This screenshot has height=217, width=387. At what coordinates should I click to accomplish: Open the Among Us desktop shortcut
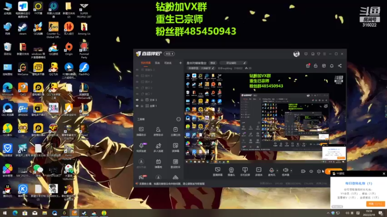[x=84, y=29]
